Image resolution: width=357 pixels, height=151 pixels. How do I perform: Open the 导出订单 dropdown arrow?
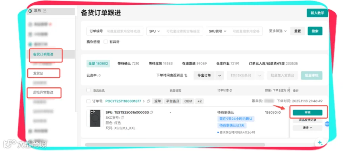219,75
